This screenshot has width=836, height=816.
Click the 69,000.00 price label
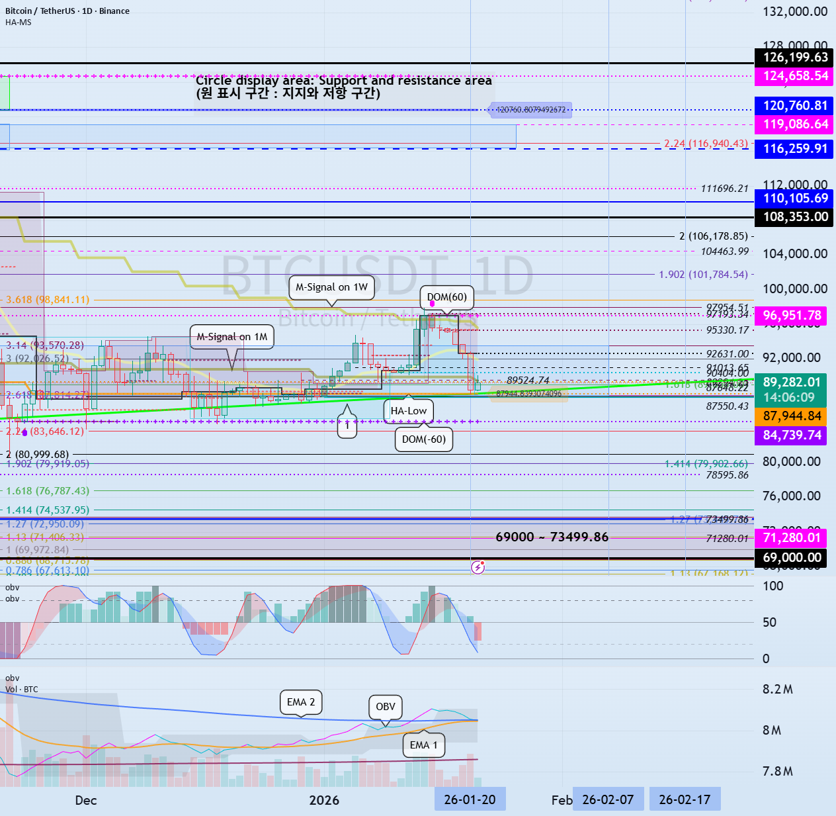point(791,558)
